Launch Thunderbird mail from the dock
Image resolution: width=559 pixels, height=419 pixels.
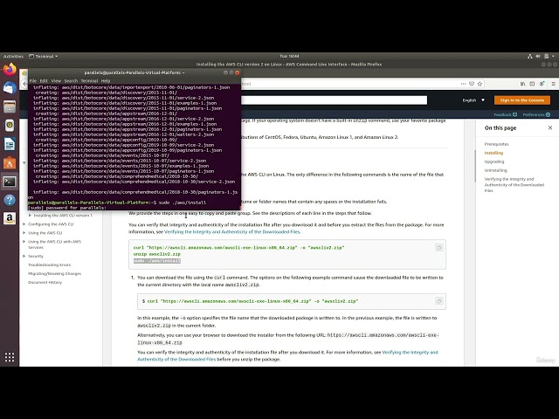tap(10, 87)
